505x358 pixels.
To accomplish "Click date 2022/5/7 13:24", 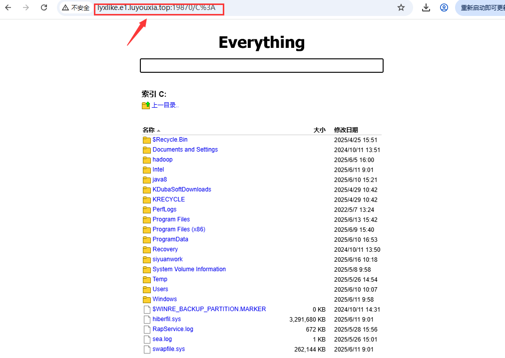I will pyautogui.click(x=354, y=210).
